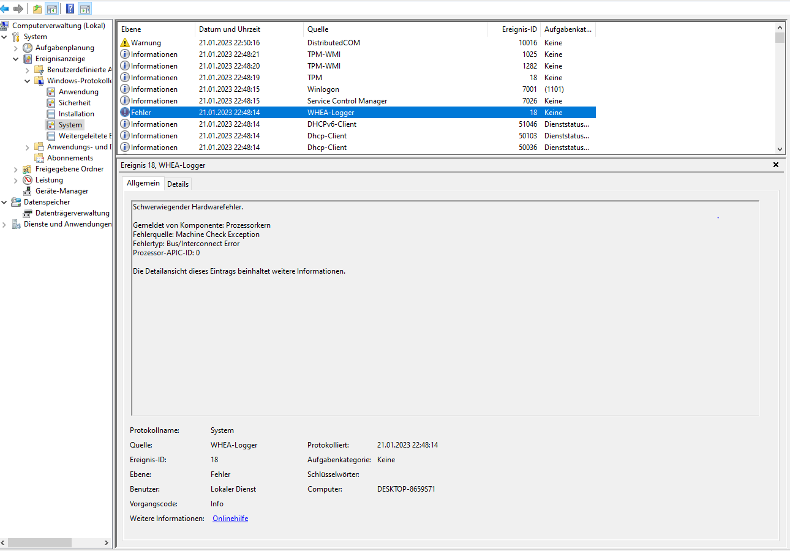The width and height of the screenshot is (790, 551).
Task: Expand Anwendungs- und Dienstprotokolle node
Action: coord(28,147)
